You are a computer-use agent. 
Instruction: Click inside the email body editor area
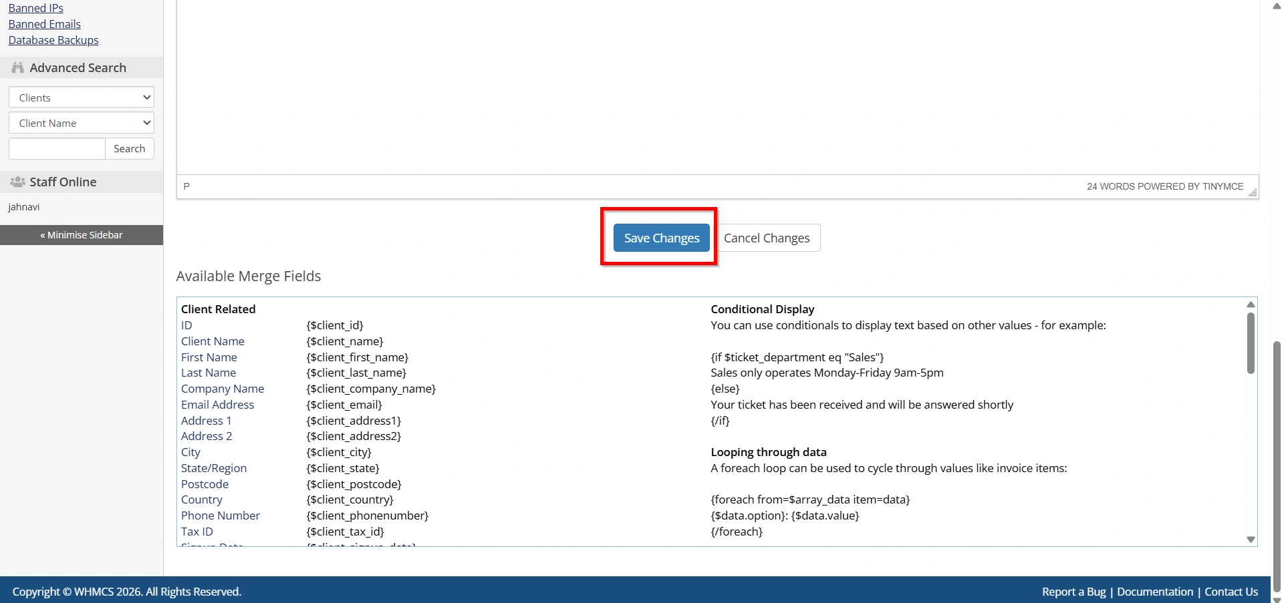coord(718,87)
